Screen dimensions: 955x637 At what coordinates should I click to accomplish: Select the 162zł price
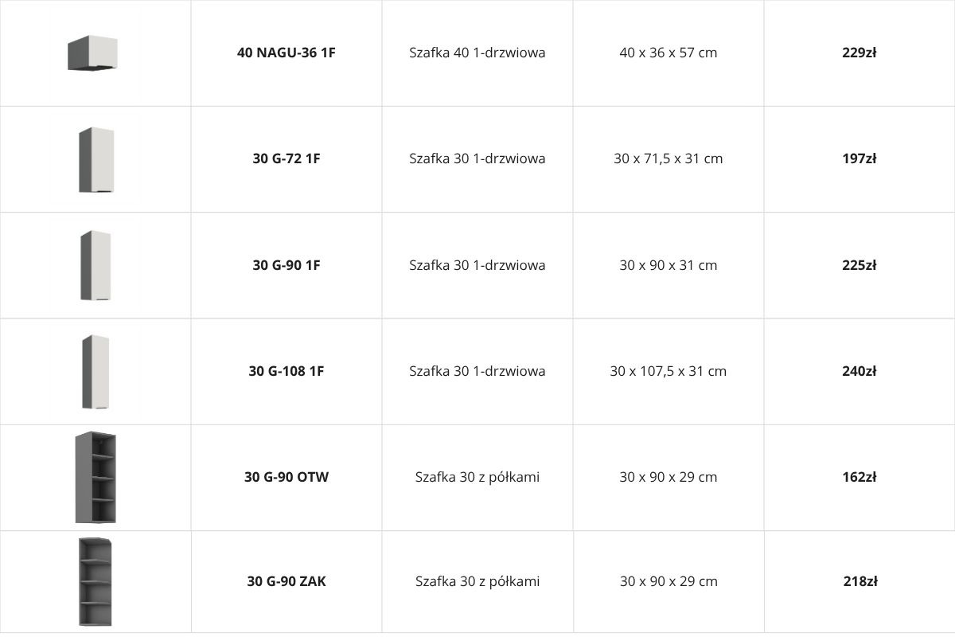coord(859,477)
